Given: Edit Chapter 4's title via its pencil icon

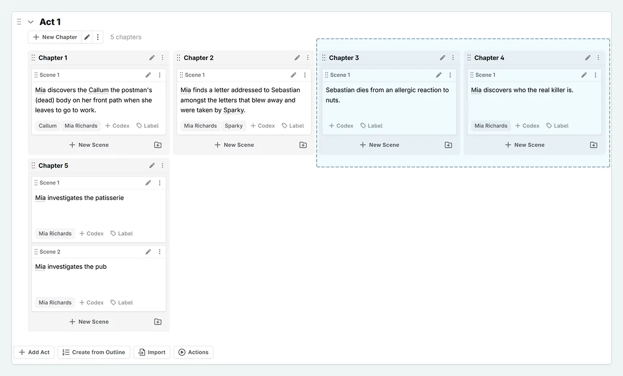Looking at the screenshot, I should coord(588,58).
